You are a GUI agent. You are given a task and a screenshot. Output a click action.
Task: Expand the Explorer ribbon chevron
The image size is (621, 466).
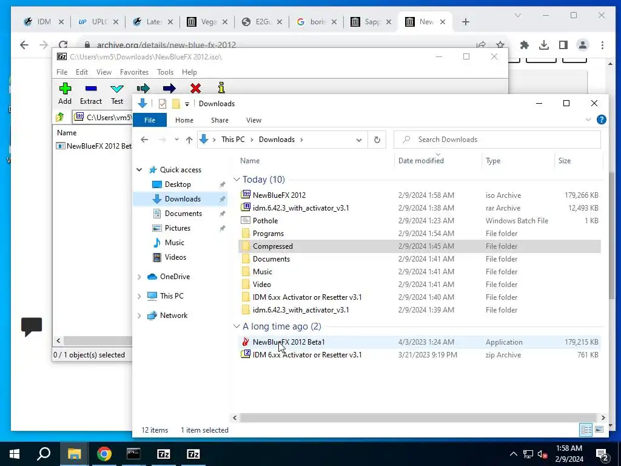588,120
